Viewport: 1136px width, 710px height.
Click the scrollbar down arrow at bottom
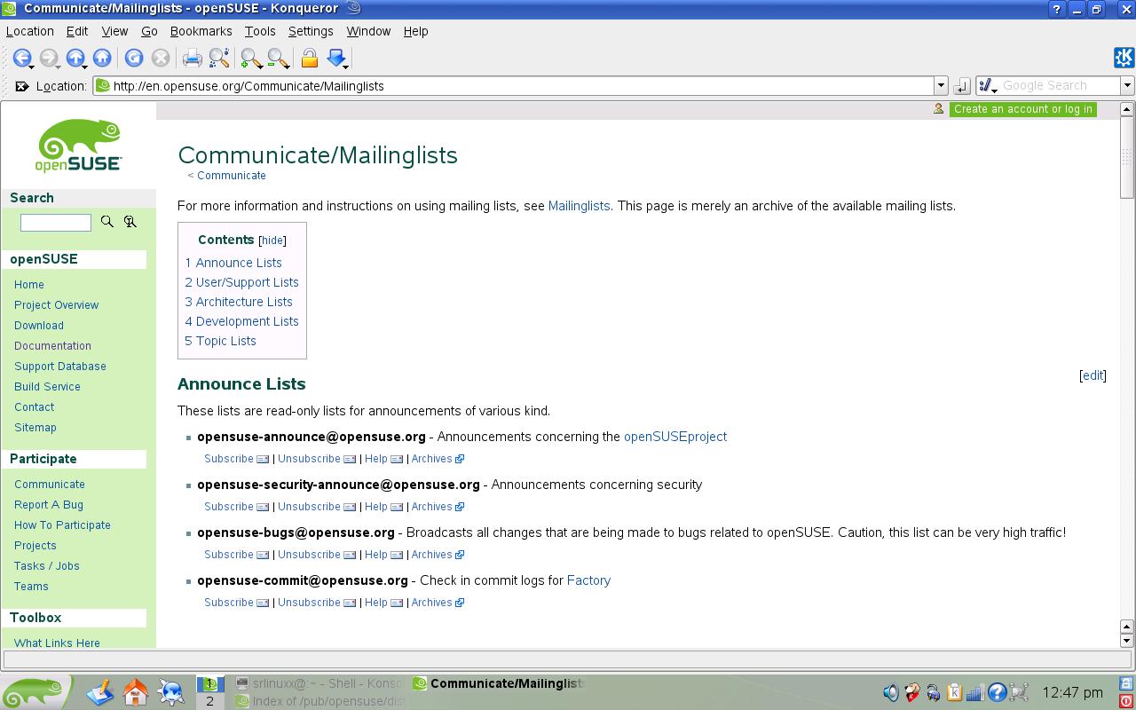click(x=1127, y=641)
